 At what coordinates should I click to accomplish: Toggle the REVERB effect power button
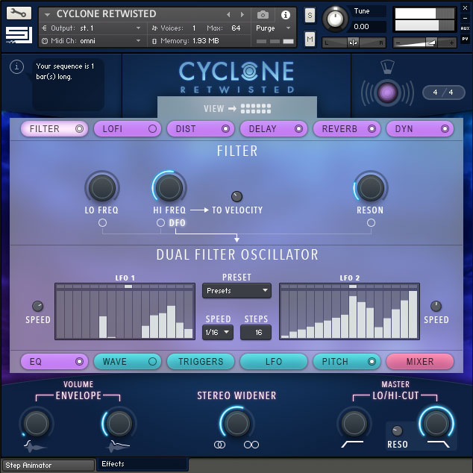coord(372,129)
